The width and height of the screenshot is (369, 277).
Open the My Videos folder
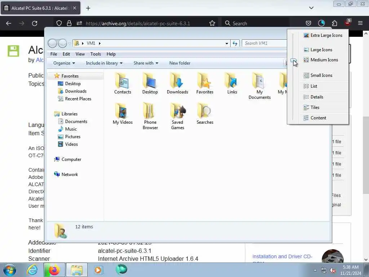pos(123,114)
